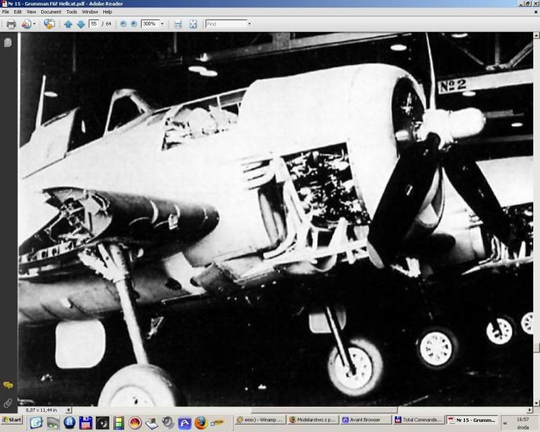Open the Comments panel icon in sidebar

pyautogui.click(x=8, y=385)
